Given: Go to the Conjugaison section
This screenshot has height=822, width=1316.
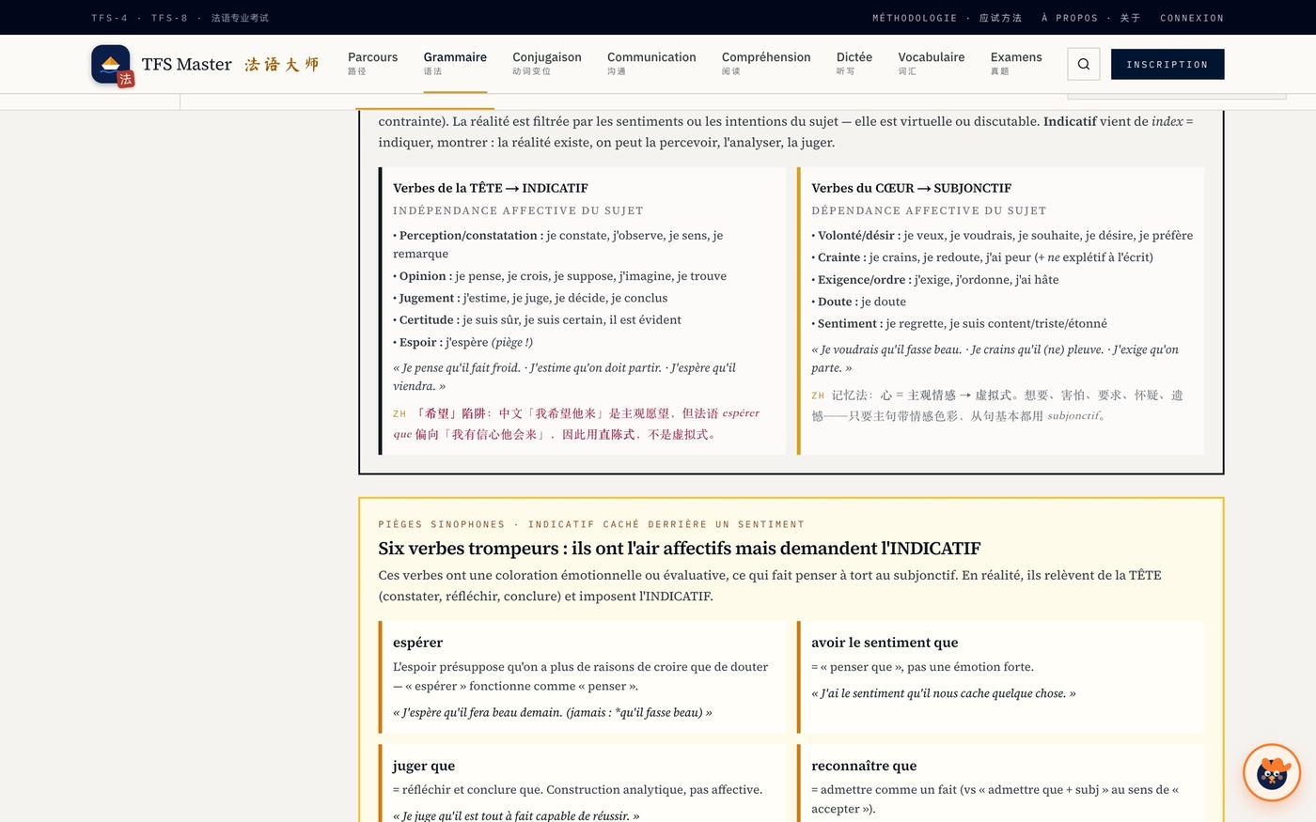Looking at the screenshot, I should [x=547, y=63].
